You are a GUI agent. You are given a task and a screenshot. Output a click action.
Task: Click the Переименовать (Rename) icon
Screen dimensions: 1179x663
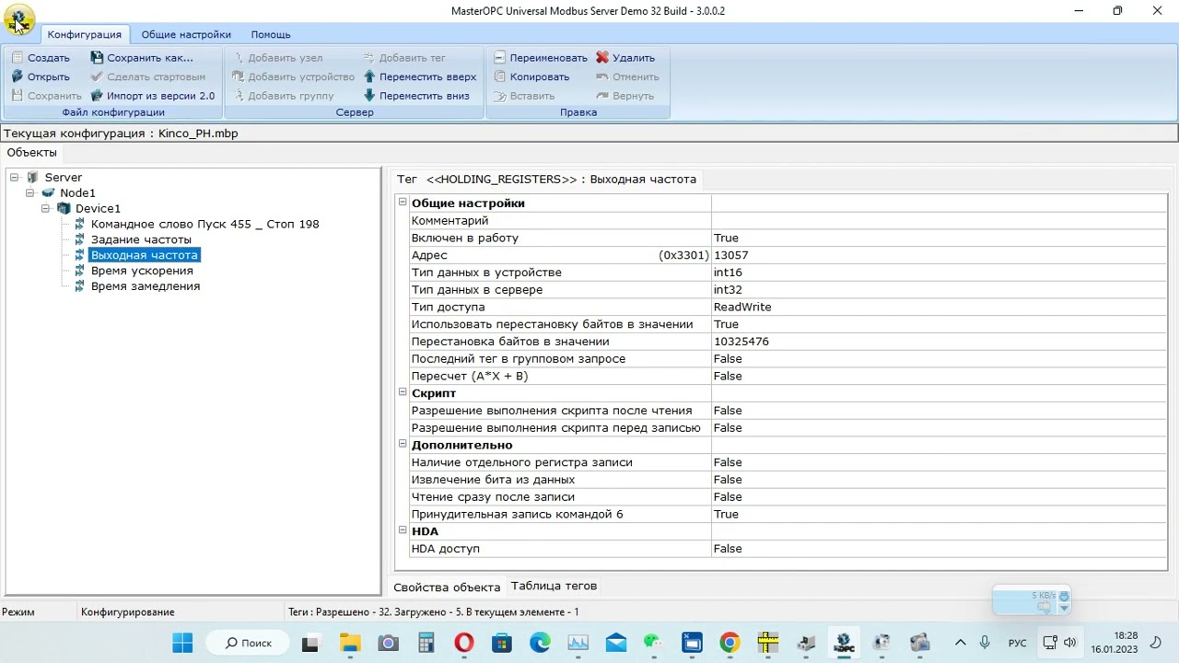pyautogui.click(x=499, y=58)
